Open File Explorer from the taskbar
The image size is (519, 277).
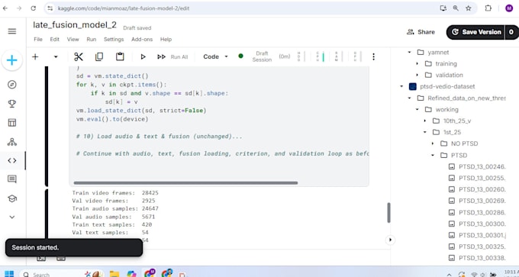click(x=114, y=274)
